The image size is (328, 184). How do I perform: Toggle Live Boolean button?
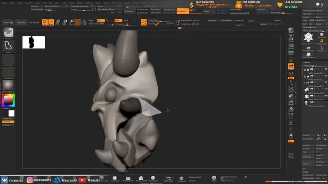click(34, 22)
